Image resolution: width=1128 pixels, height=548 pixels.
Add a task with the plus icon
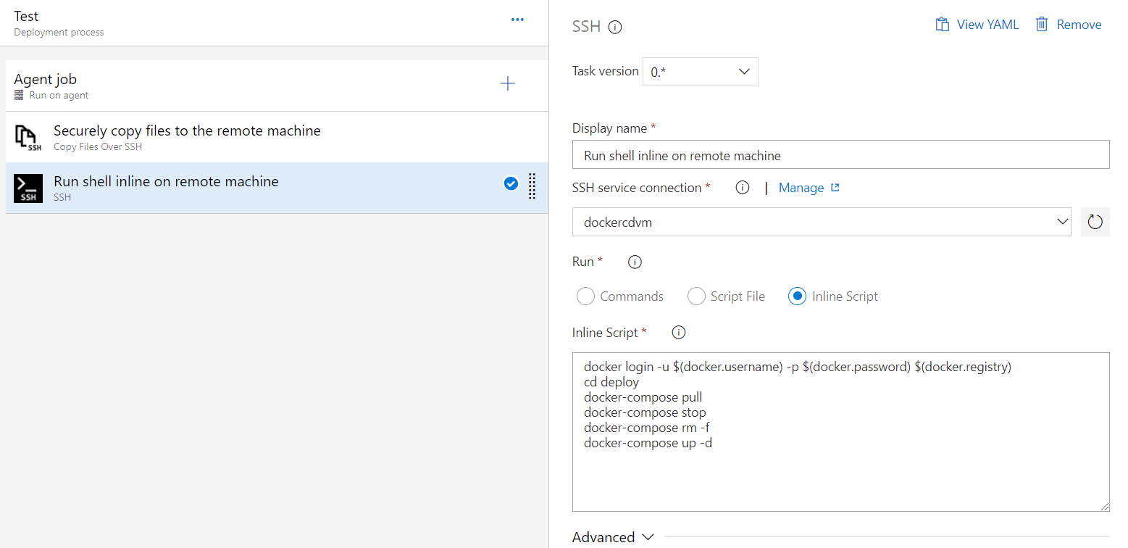coord(508,84)
